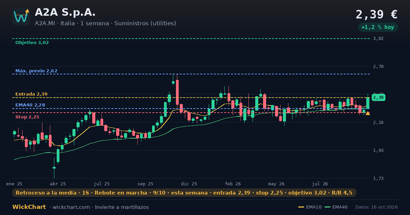Click the jul 26 date label
Image resolution: width=410 pixels, height=215 pixels.
click(320, 184)
